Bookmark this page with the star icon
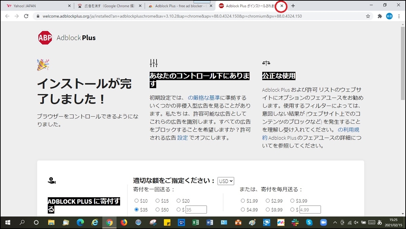 point(368,16)
